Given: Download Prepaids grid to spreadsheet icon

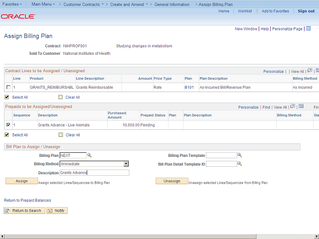Looking at the screenshot, I should [x=301, y=107].
